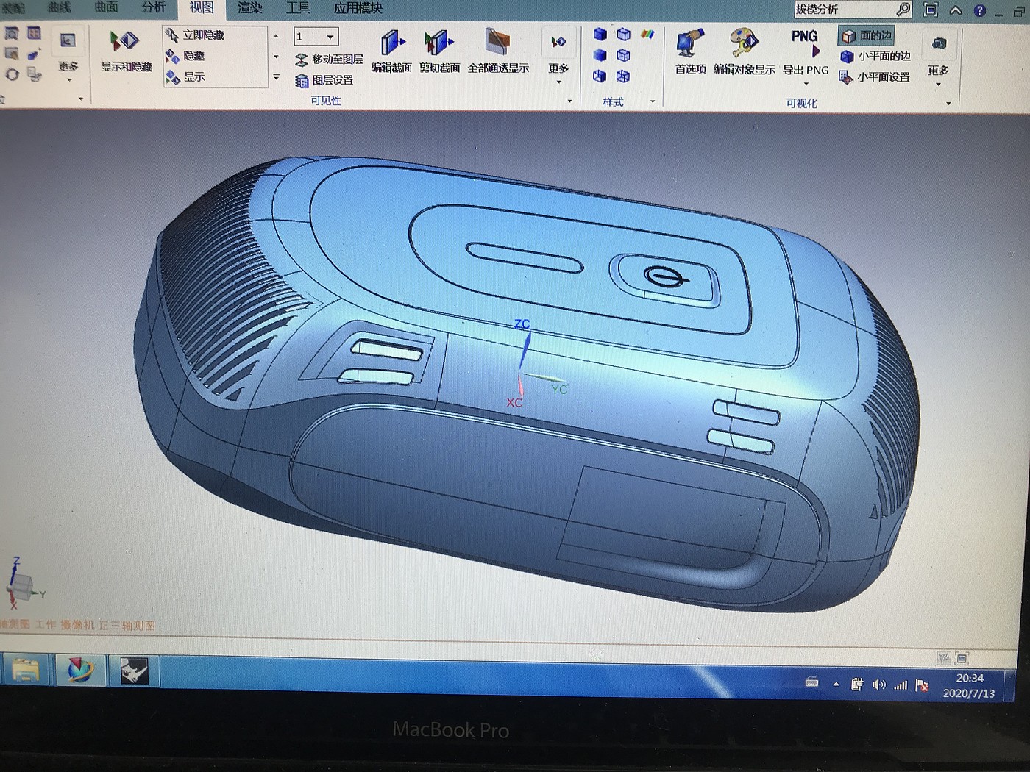The height and width of the screenshot is (772, 1030).
Task: Show previous row of the show/hide gallery
Action: pyautogui.click(x=277, y=36)
